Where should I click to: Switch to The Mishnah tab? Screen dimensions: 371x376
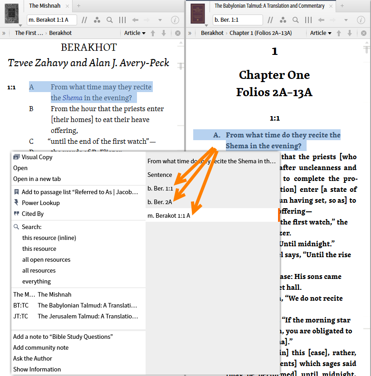[x=45, y=6]
